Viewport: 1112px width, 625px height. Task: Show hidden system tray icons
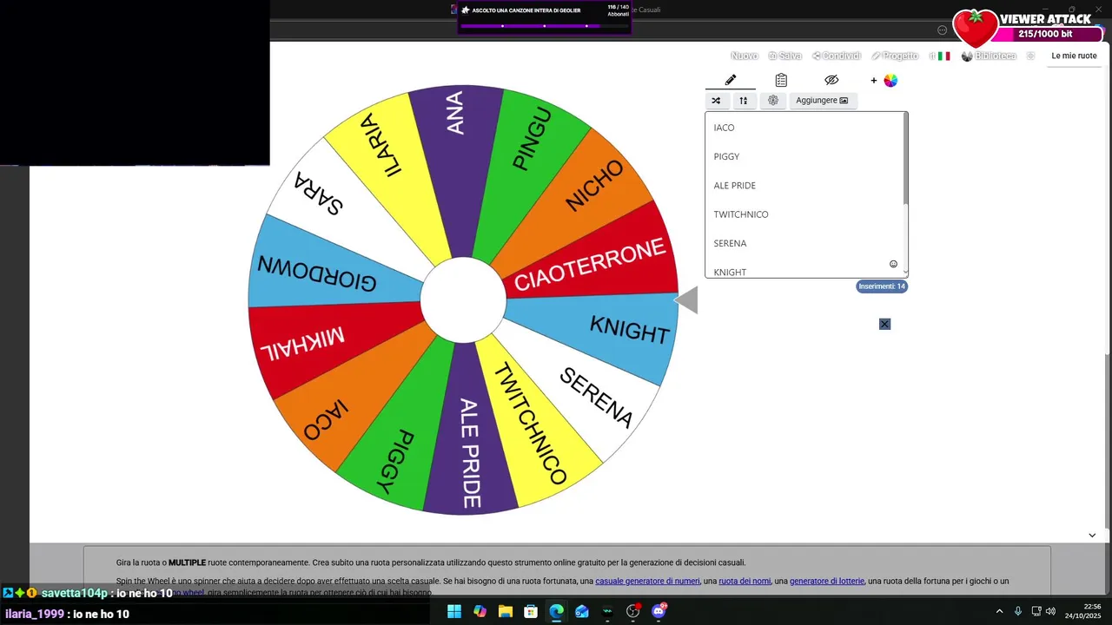[x=999, y=611]
